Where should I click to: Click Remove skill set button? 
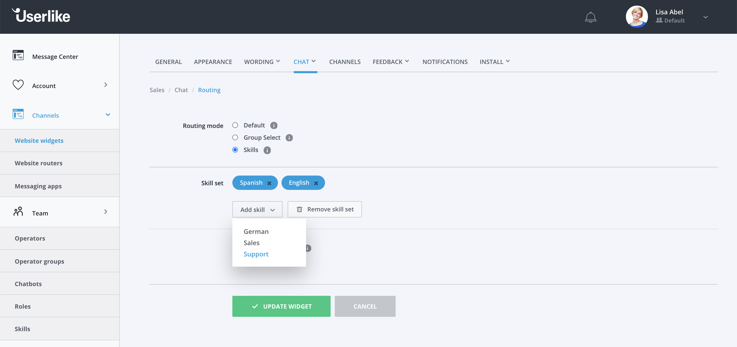point(324,209)
